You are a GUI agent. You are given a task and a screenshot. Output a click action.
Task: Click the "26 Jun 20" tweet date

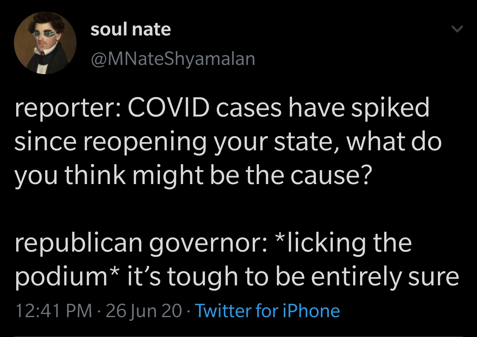pyautogui.click(x=144, y=311)
